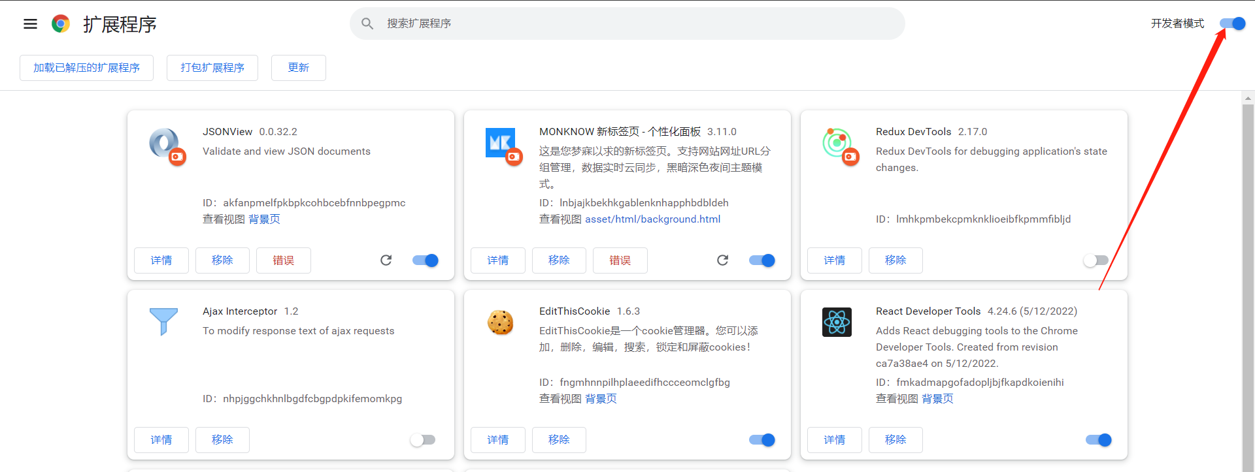Image resolution: width=1255 pixels, height=472 pixels.
Task: Click EditThisCookie ID fngmhnnpilhplaeedifhccceomclgfbg
Action: [635, 383]
